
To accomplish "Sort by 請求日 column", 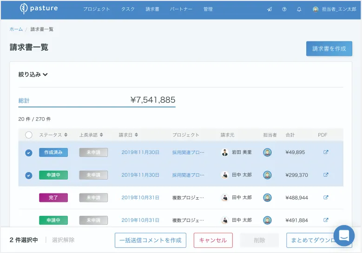I will pyautogui.click(x=128, y=135).
